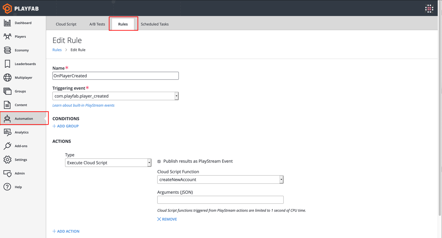Click the Content document icon
This screenshot has height=238, width=442.
click(x=7, y=105)
